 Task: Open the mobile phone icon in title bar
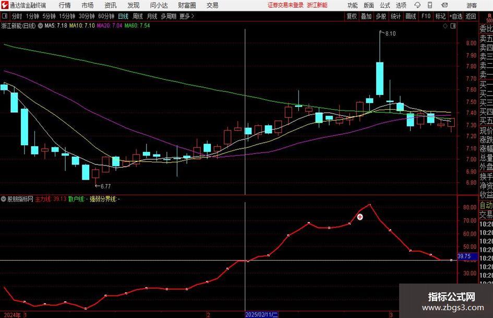click(430, 5)
